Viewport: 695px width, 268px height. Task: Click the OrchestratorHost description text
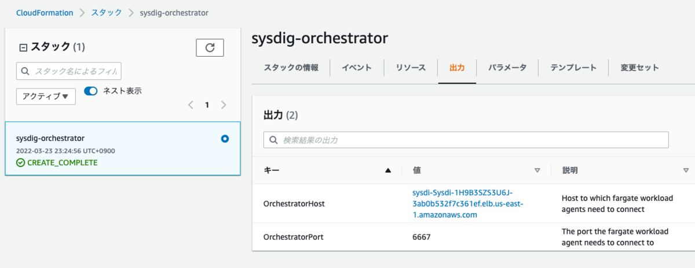[617, 203]
